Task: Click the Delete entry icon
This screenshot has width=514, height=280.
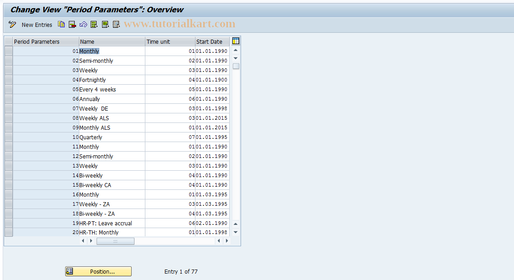Action: [72, 24]
